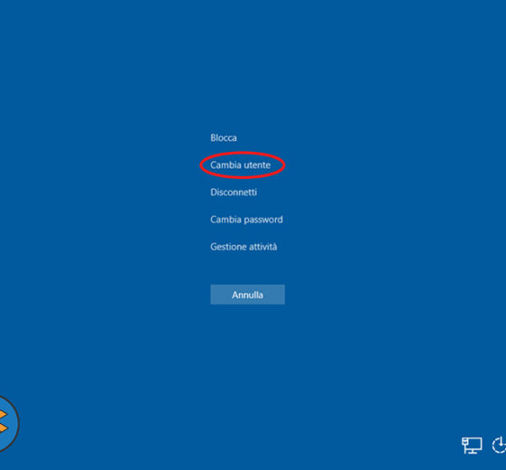Select Disconnetti to sign out
Screen dimensions: 506x470
[x=234, y=193]
